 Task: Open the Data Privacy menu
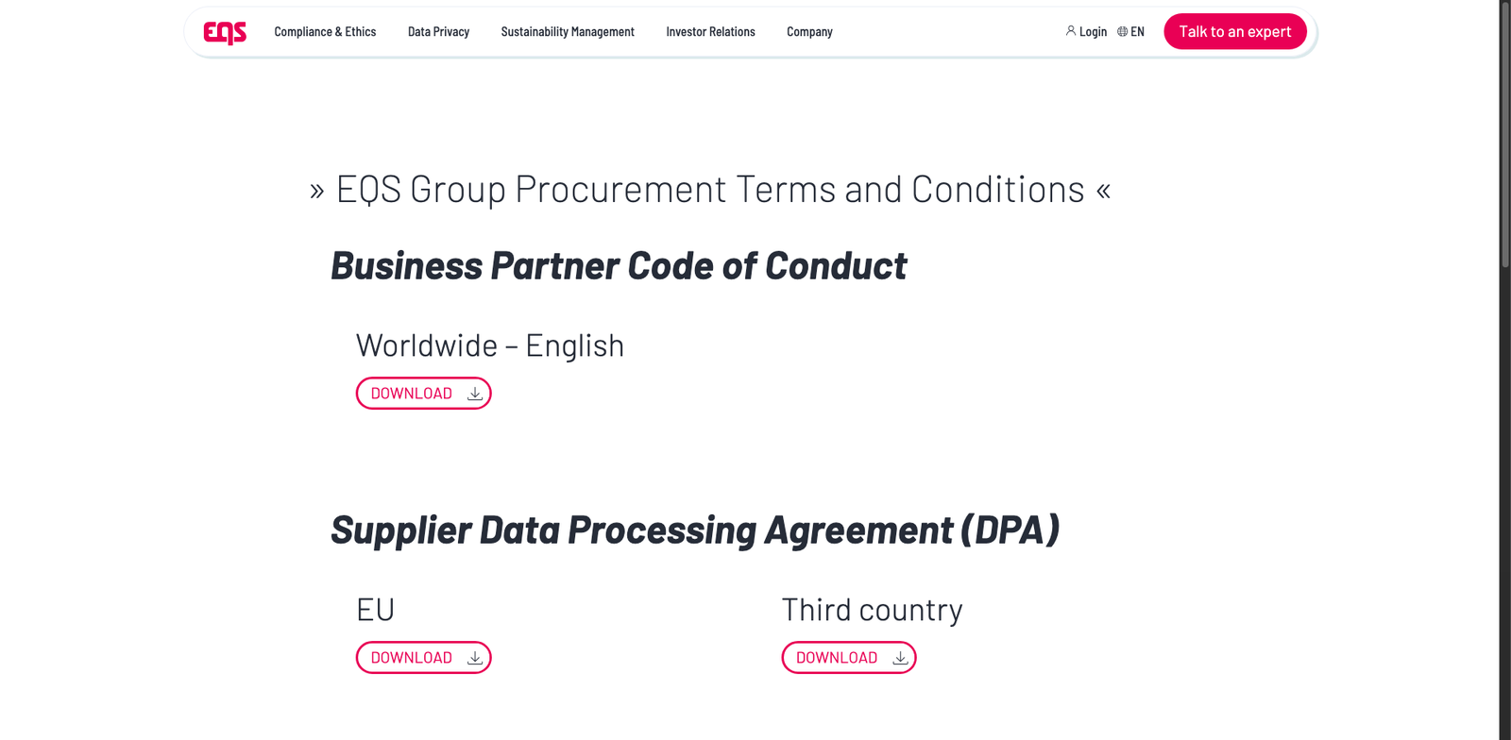coord(438,32)
